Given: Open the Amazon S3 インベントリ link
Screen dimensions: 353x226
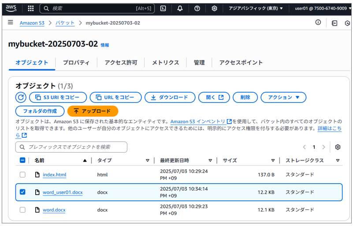Looking at the screenshot, I should [198, 121].
